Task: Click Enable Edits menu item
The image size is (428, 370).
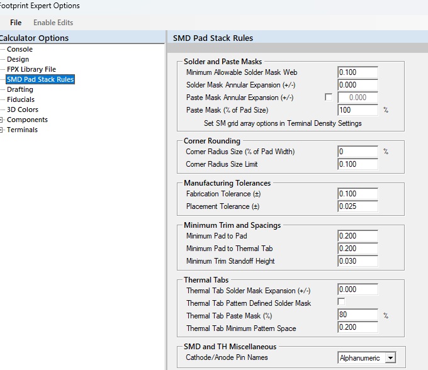Action: 53,23
